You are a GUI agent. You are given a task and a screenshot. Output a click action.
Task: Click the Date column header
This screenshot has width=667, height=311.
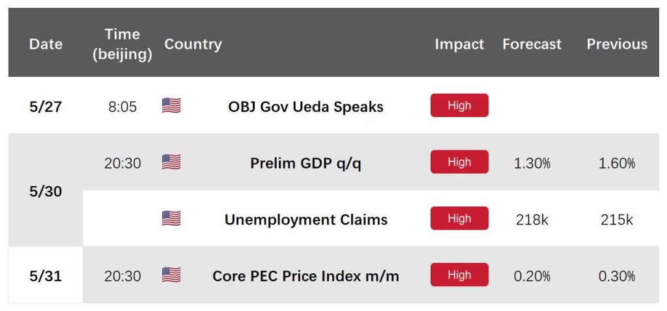(46, 44)
